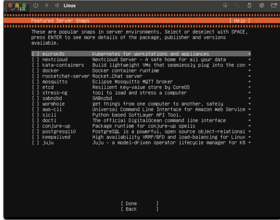Click the Featured Server Snaps heading

[60, 21]
